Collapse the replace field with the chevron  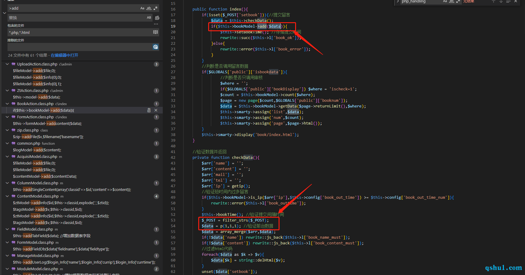[5, 13]
